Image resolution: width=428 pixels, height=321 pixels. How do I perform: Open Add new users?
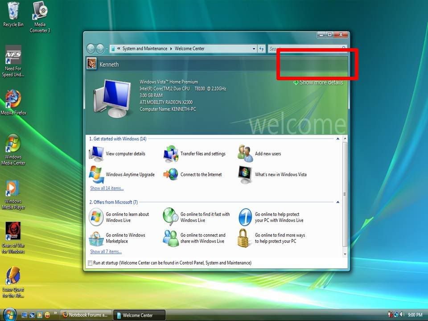click(259, 154)
